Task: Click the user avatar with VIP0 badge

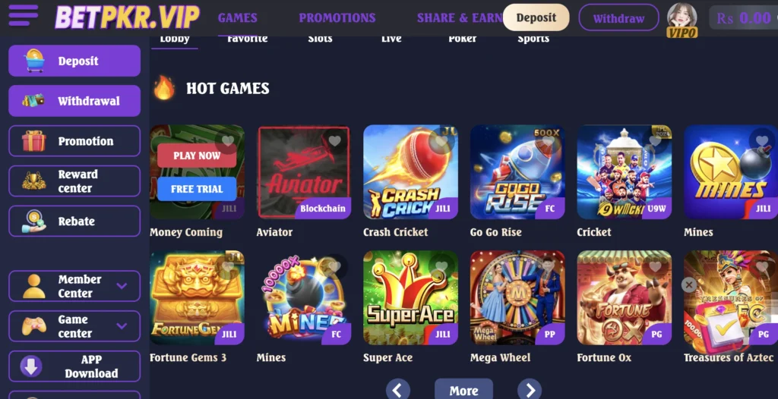Action: point(682,20)
